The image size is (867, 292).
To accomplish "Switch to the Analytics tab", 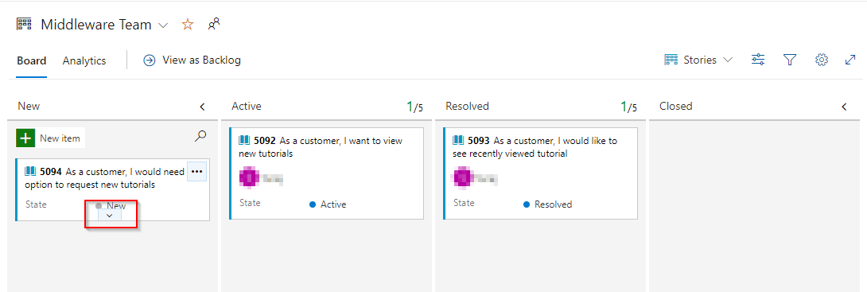I will [84, 60].
